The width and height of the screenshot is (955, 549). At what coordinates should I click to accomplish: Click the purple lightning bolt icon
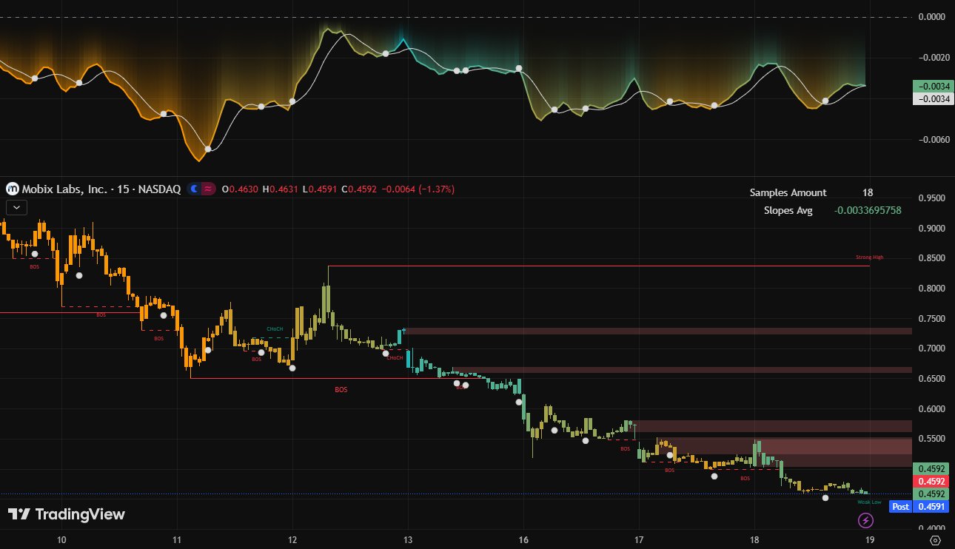865,521
